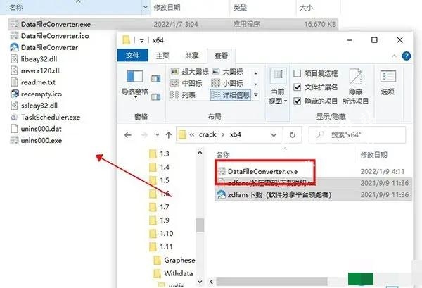The height and width of the screenshot is (288, 422).
Task: Go up one folder level arrow
Action: [x=169, y=135]
